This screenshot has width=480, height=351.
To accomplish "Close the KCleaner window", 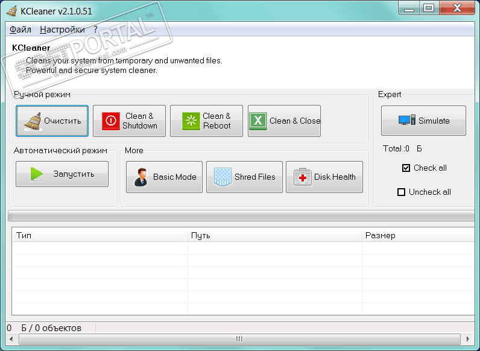I will (457, 8).
